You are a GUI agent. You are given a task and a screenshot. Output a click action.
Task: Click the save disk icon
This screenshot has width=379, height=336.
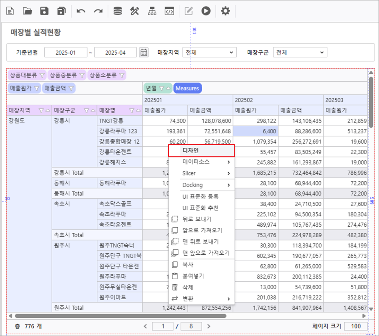[x=44, y=11]
